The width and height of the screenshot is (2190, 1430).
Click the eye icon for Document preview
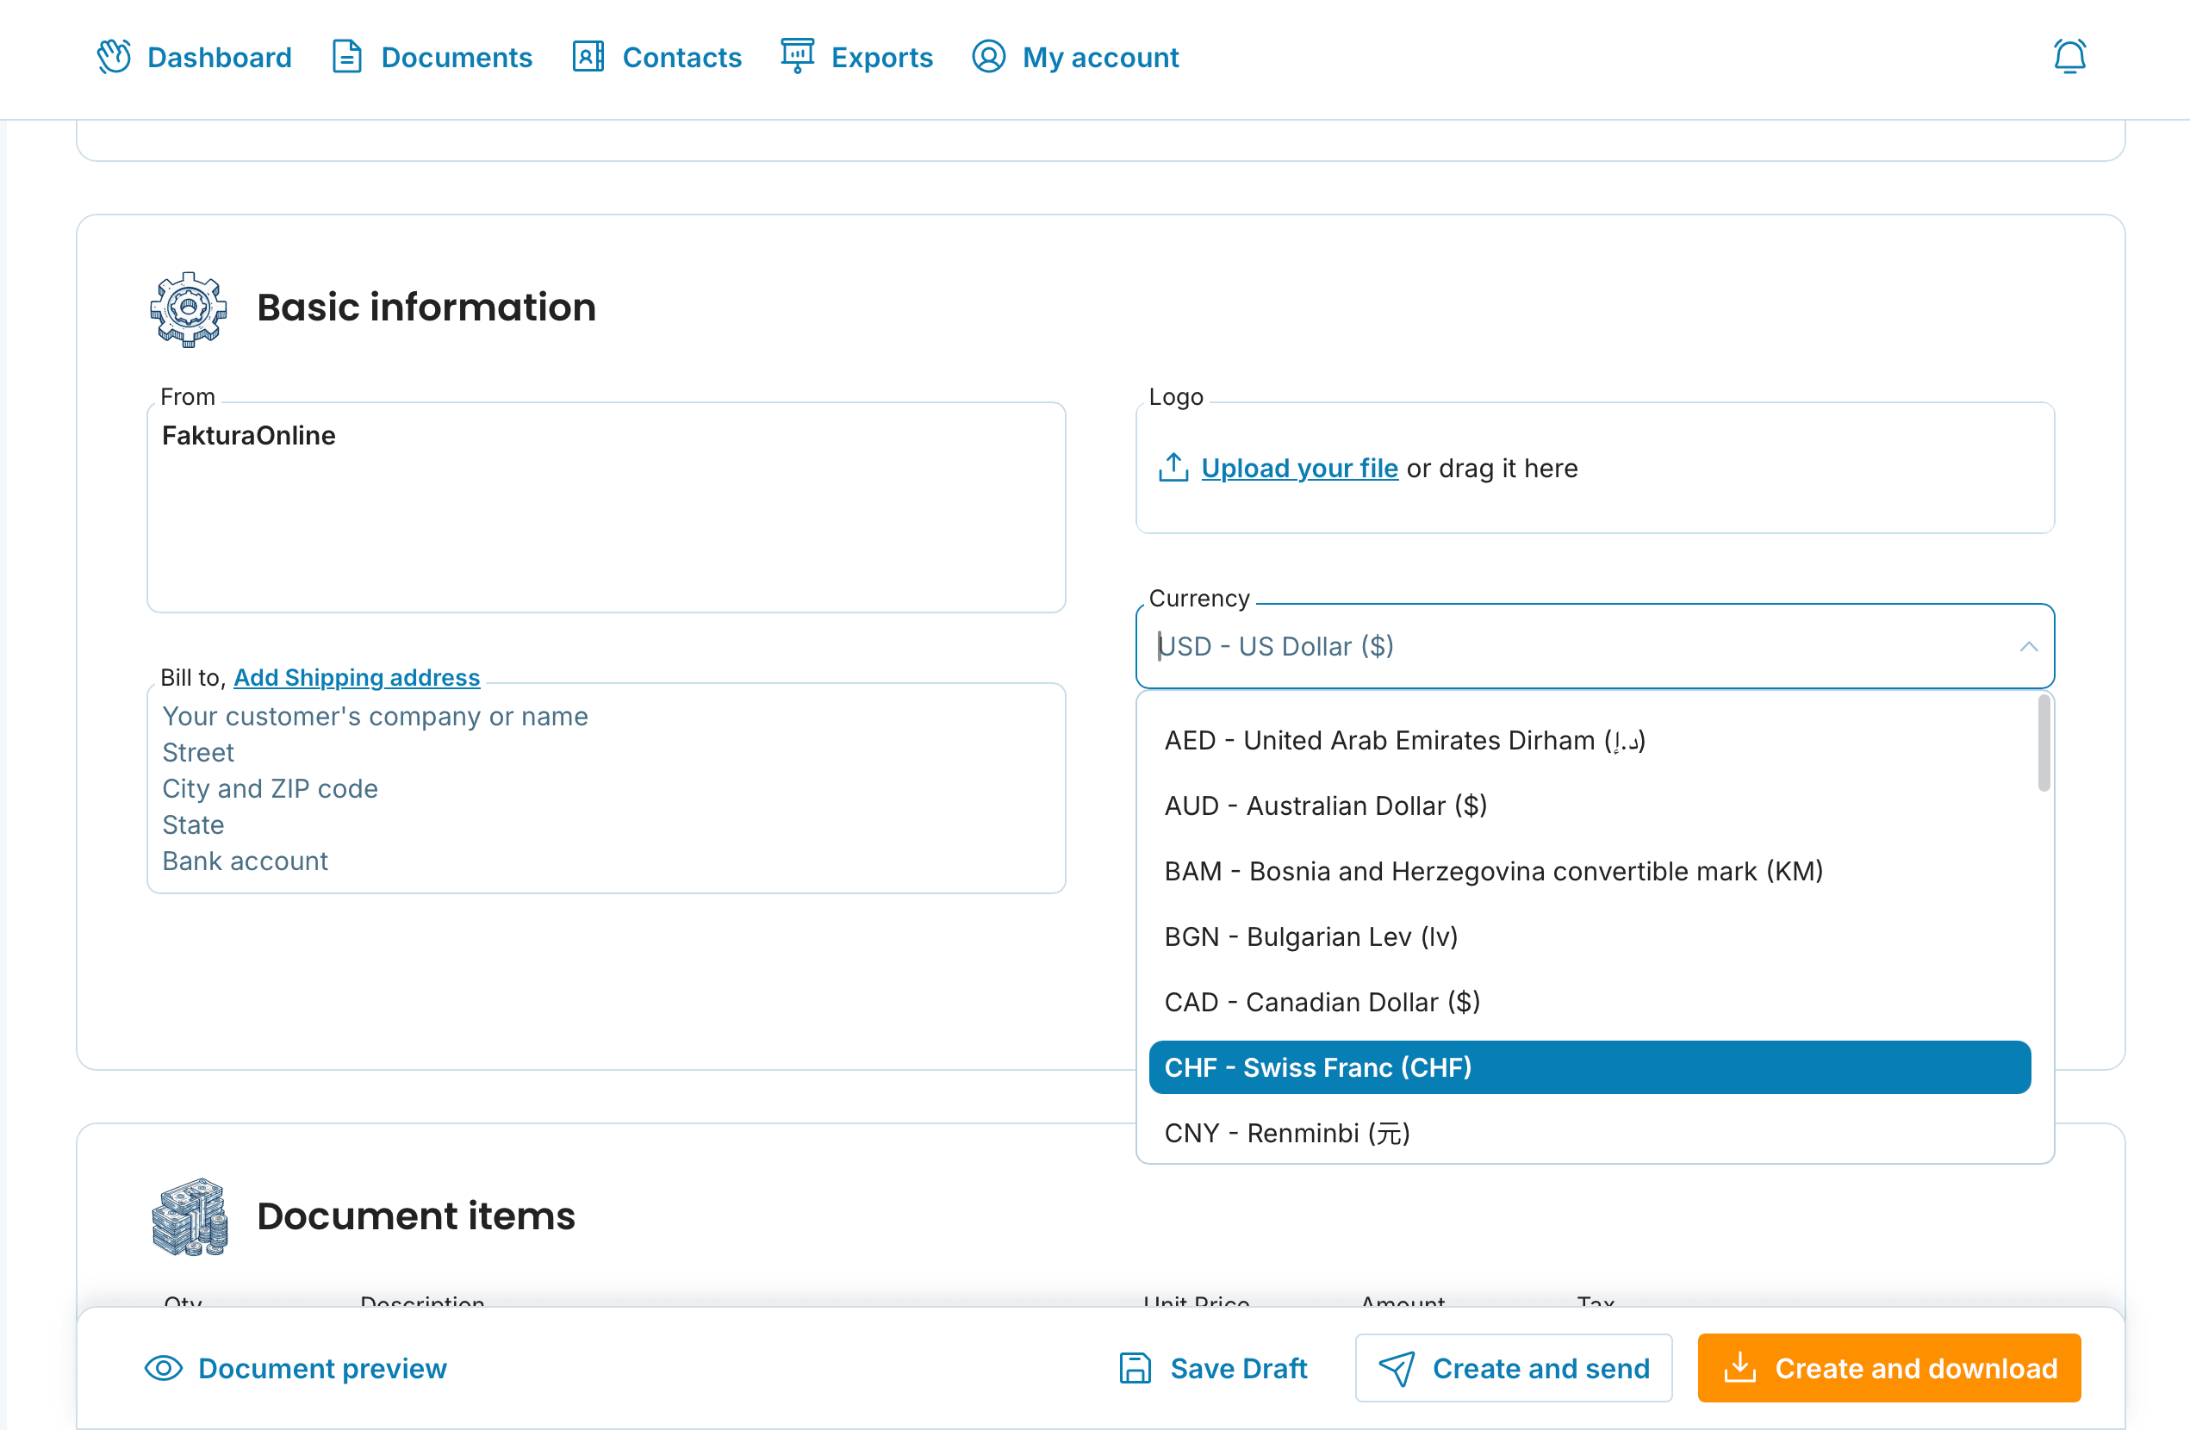(163, 1368)
